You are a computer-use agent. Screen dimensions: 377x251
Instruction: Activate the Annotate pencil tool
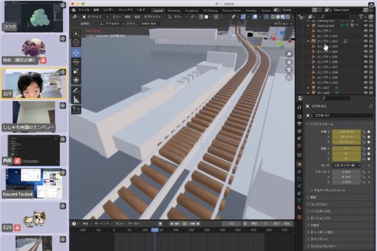pos(77,90)
